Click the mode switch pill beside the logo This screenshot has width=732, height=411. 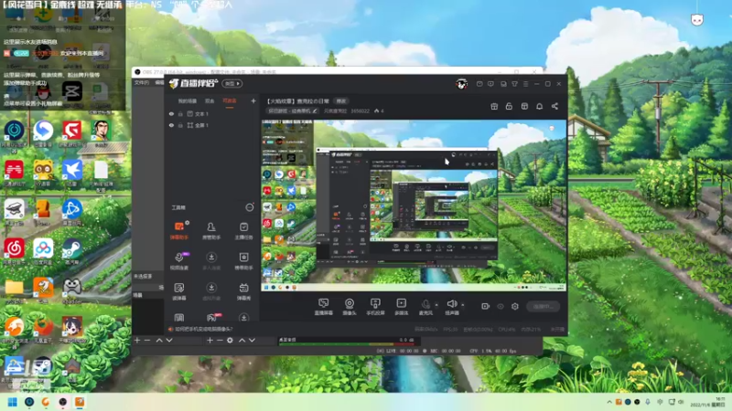click(x=232, y=83)
